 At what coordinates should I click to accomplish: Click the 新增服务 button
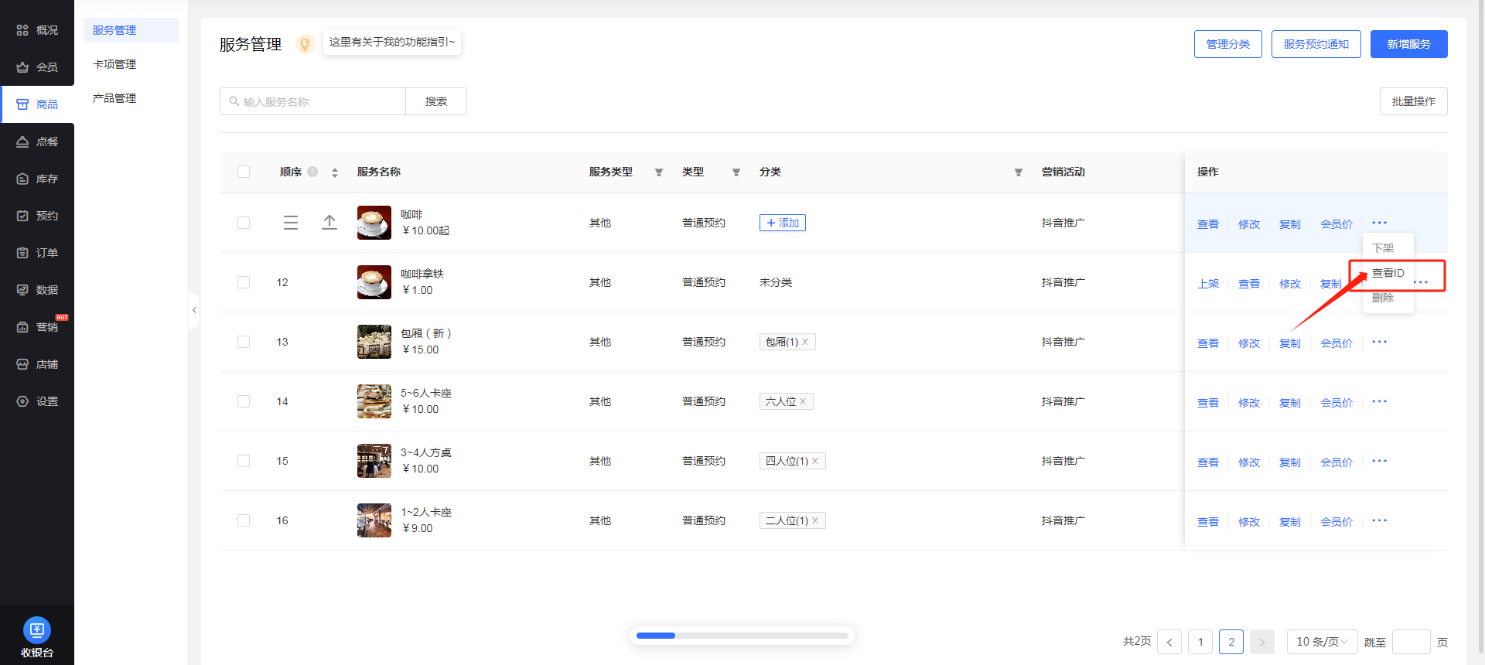pos(1408,44)
